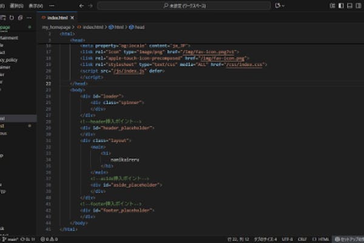Open the Copilot chat icon beside search box

(x=278, y=5)
